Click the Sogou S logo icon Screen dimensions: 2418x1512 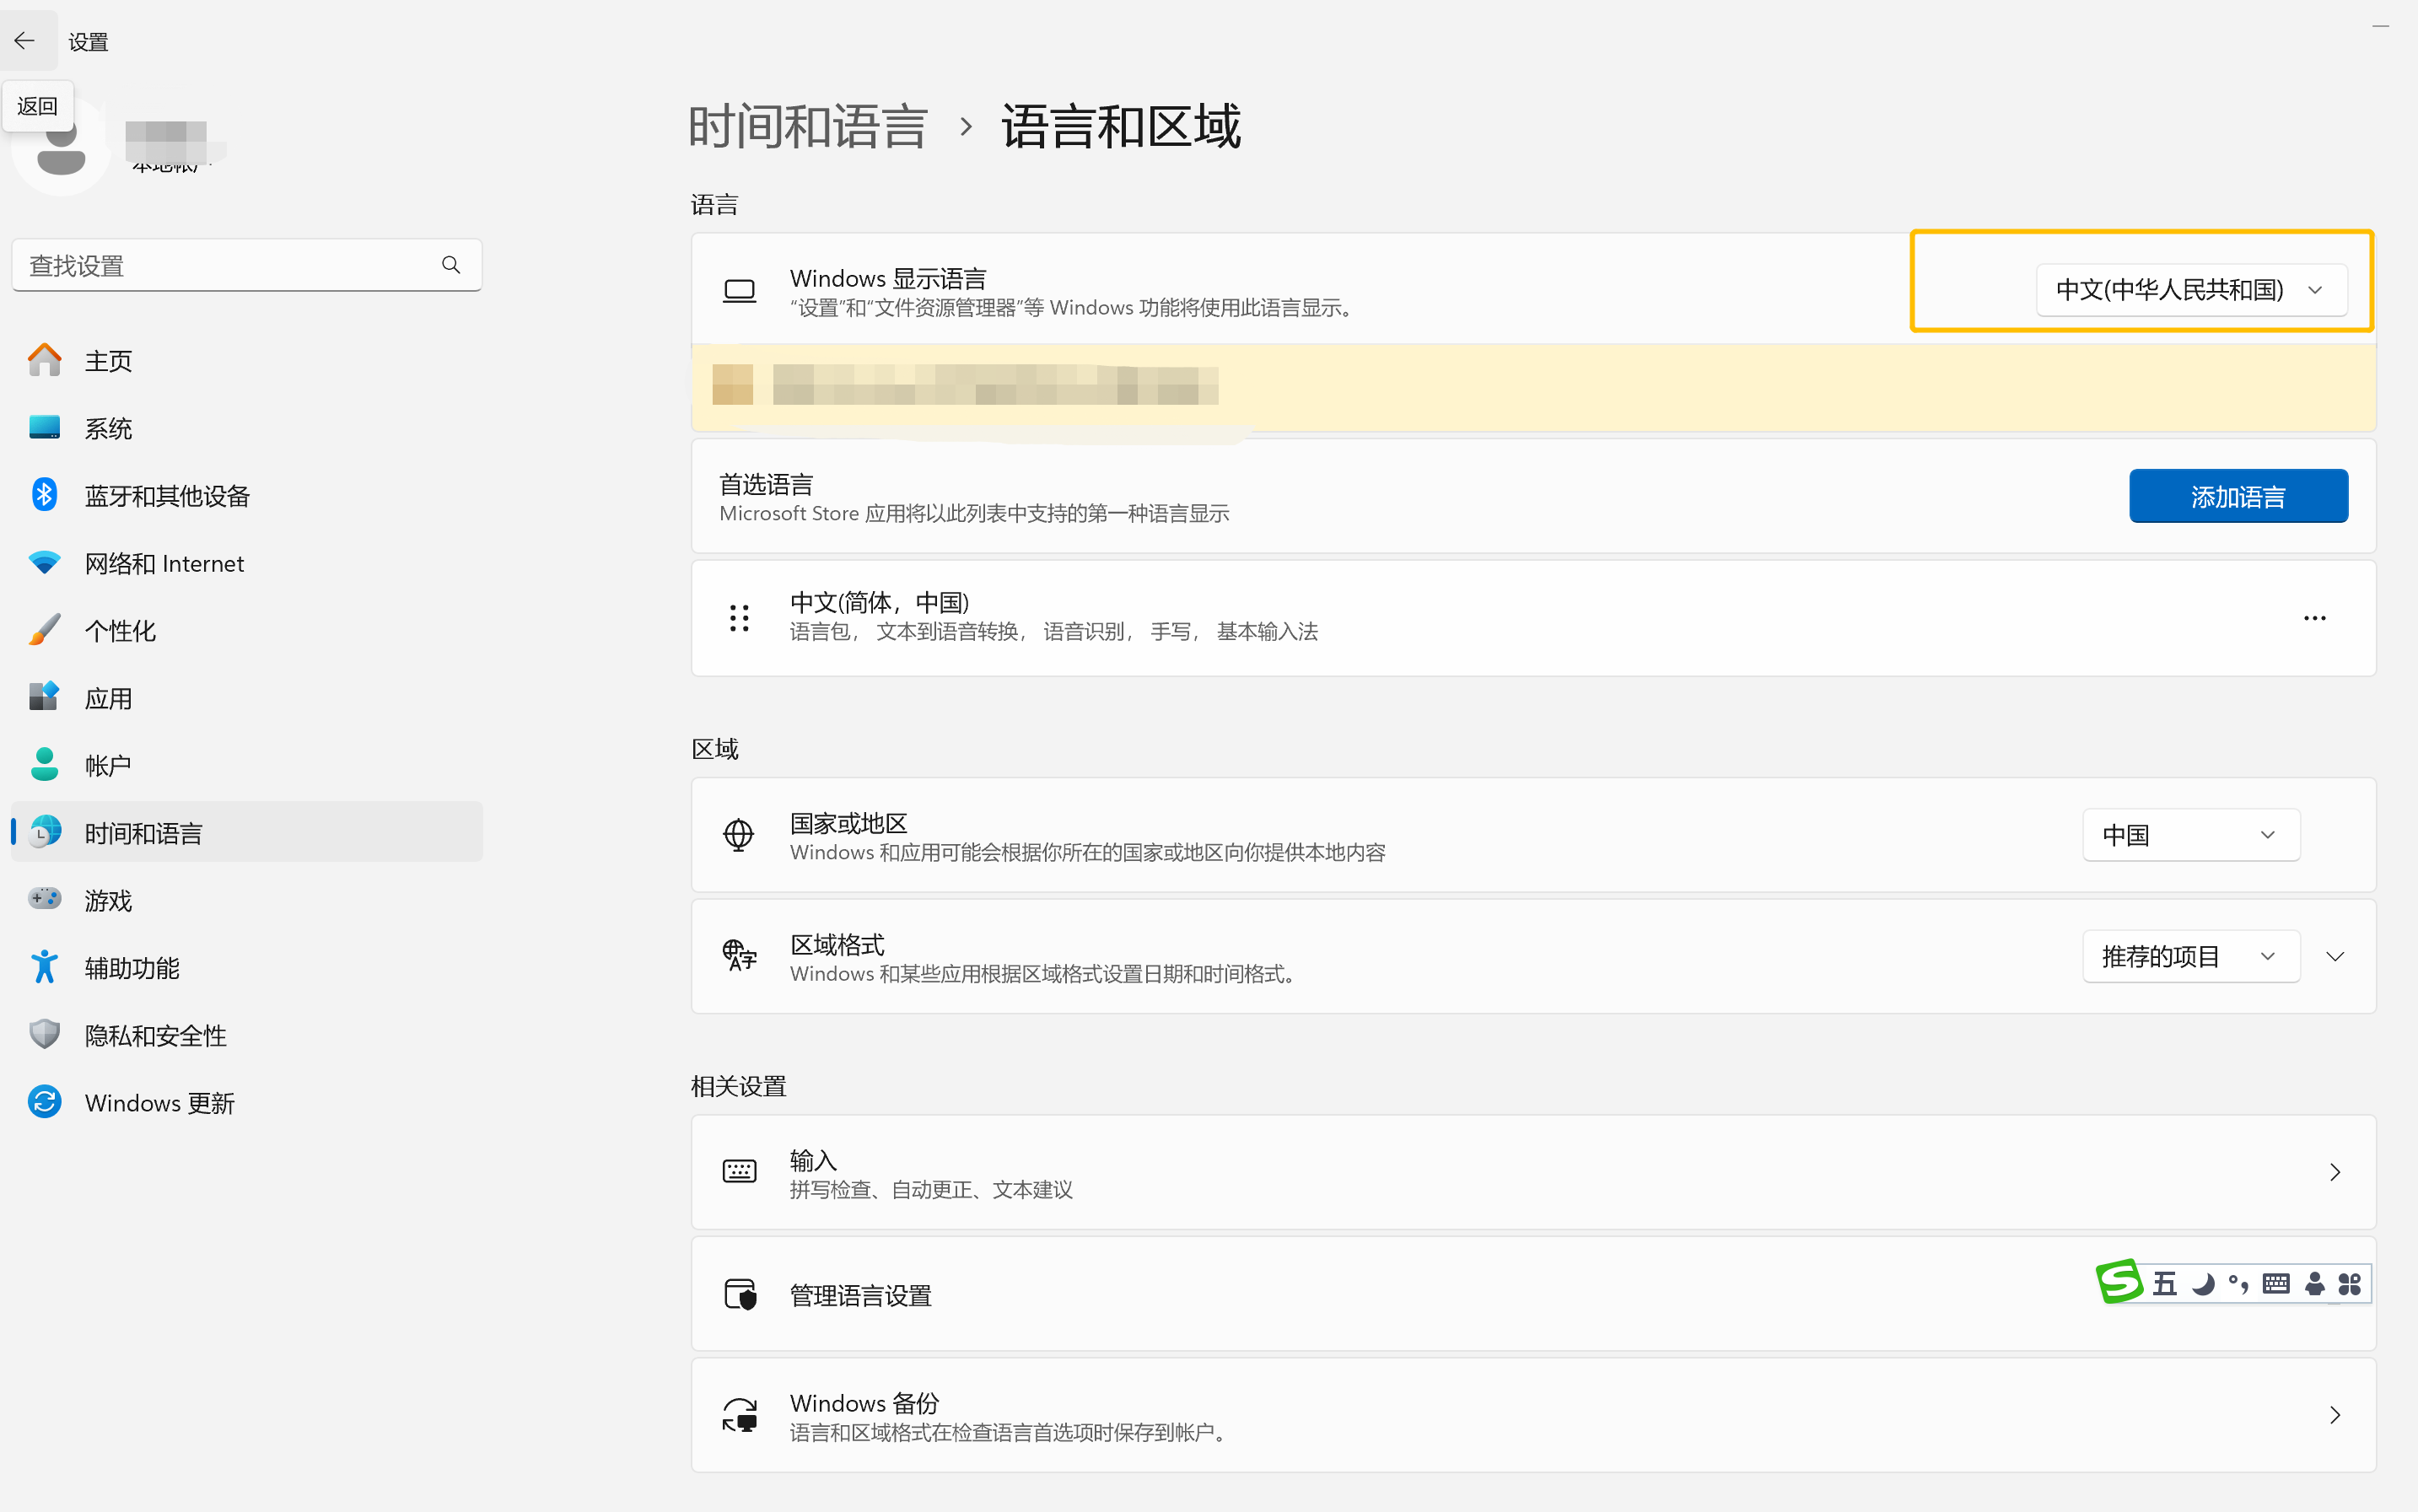[x=2120, y=1282]
